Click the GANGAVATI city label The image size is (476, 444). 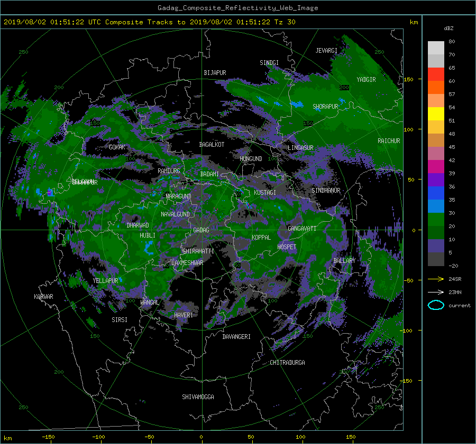tap(302, 229)
